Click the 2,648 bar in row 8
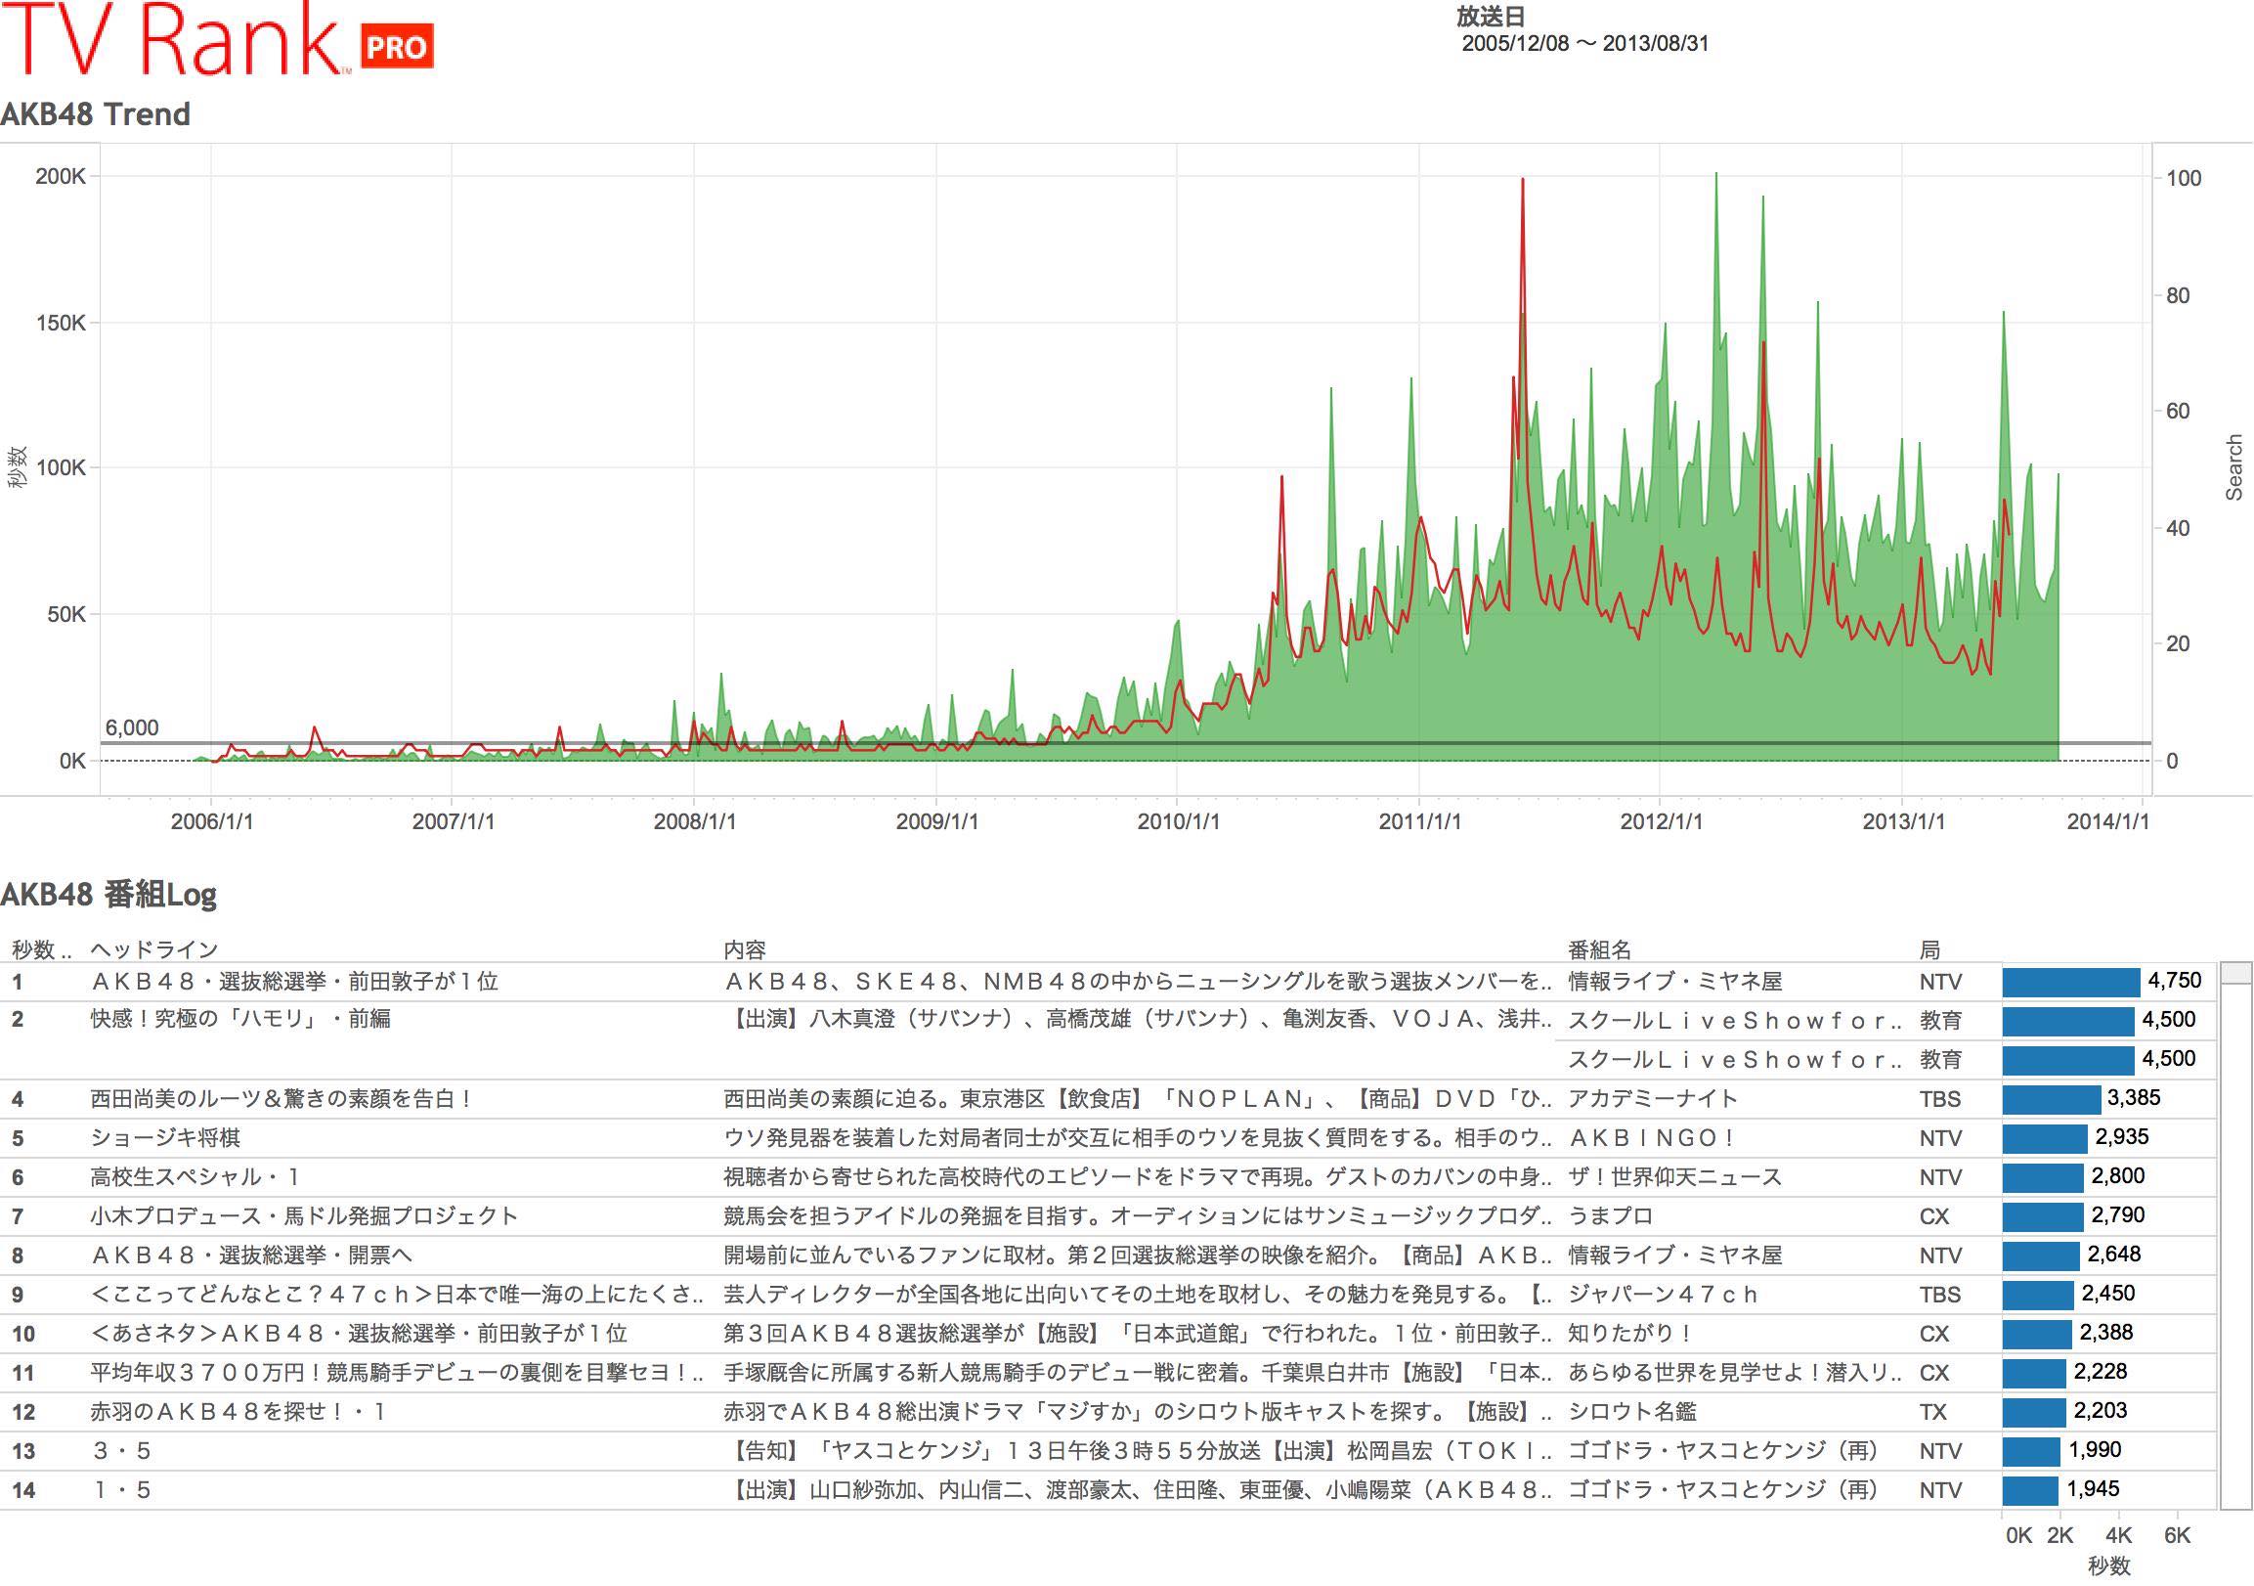The height and width of the screenshot is (1586, 2254). [2041, 1256]
